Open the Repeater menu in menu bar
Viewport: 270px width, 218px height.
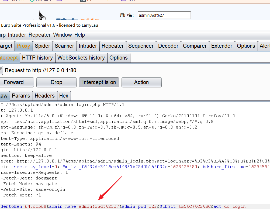click(40, 35)
